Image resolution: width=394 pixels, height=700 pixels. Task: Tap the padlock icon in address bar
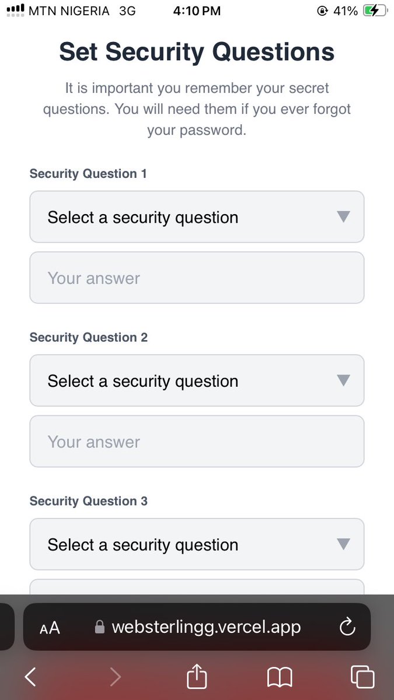100,627
